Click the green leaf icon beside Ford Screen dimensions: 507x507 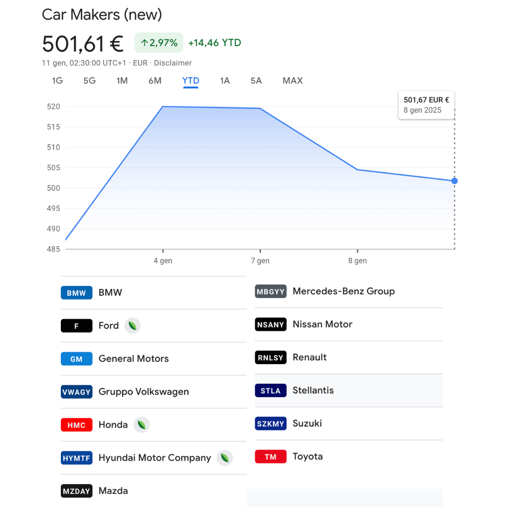tap(133, 326)
